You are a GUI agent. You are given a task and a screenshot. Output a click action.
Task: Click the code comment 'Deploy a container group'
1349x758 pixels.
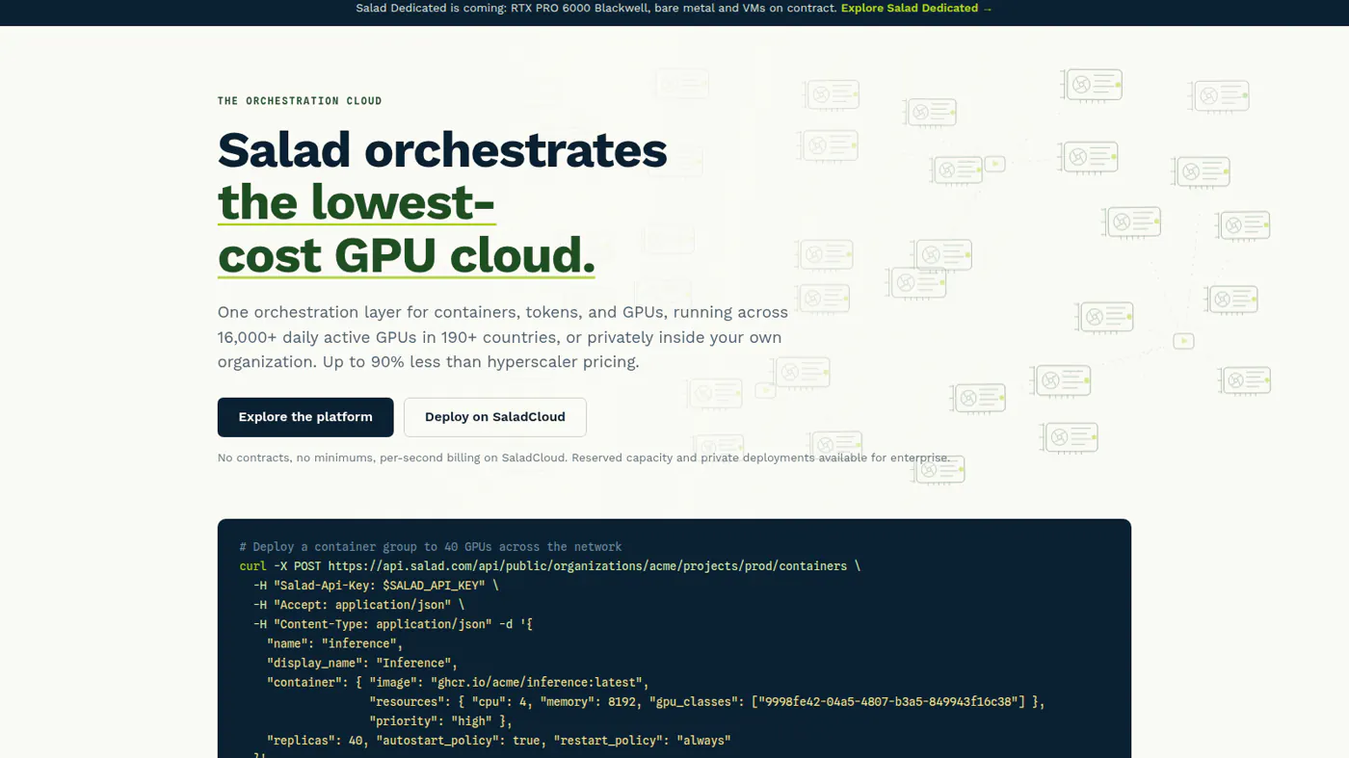coord(431,547)
